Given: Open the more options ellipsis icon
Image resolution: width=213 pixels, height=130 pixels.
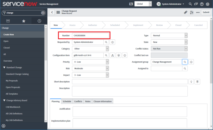Looking at the screenshot, I should 198,12.
